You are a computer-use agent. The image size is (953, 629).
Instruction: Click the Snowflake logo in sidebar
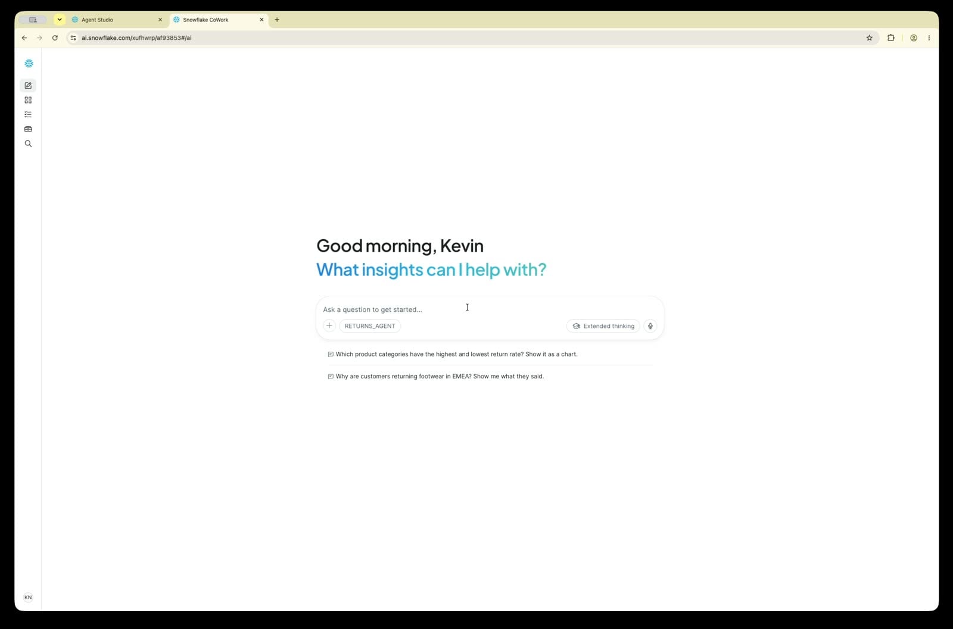tap(29, 63)
